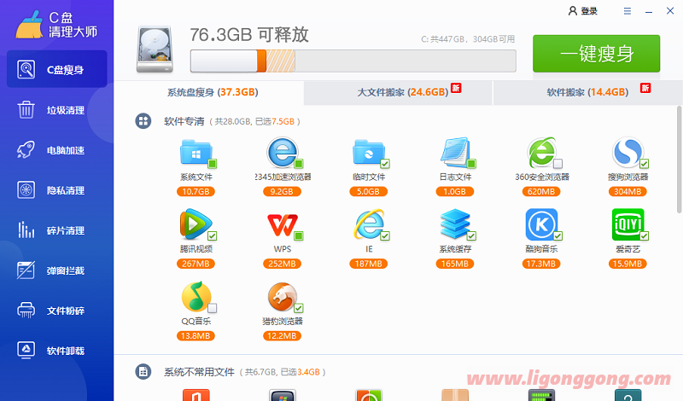Click the 9.2GB size badge
The width and height of the screenshot is (683, 401).
tap(283, 192)
